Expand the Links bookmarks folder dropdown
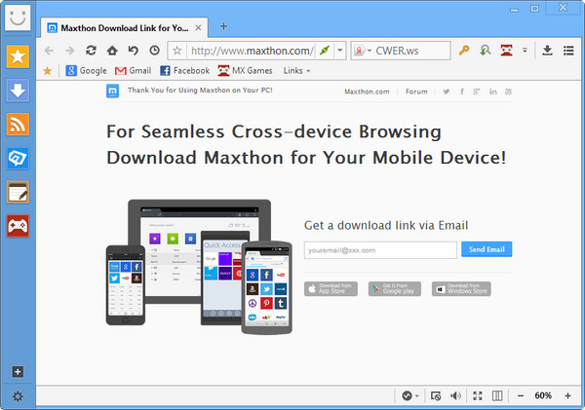Image resolution: width=585 pixels, height=410 pixels. [x=296, y=71]
